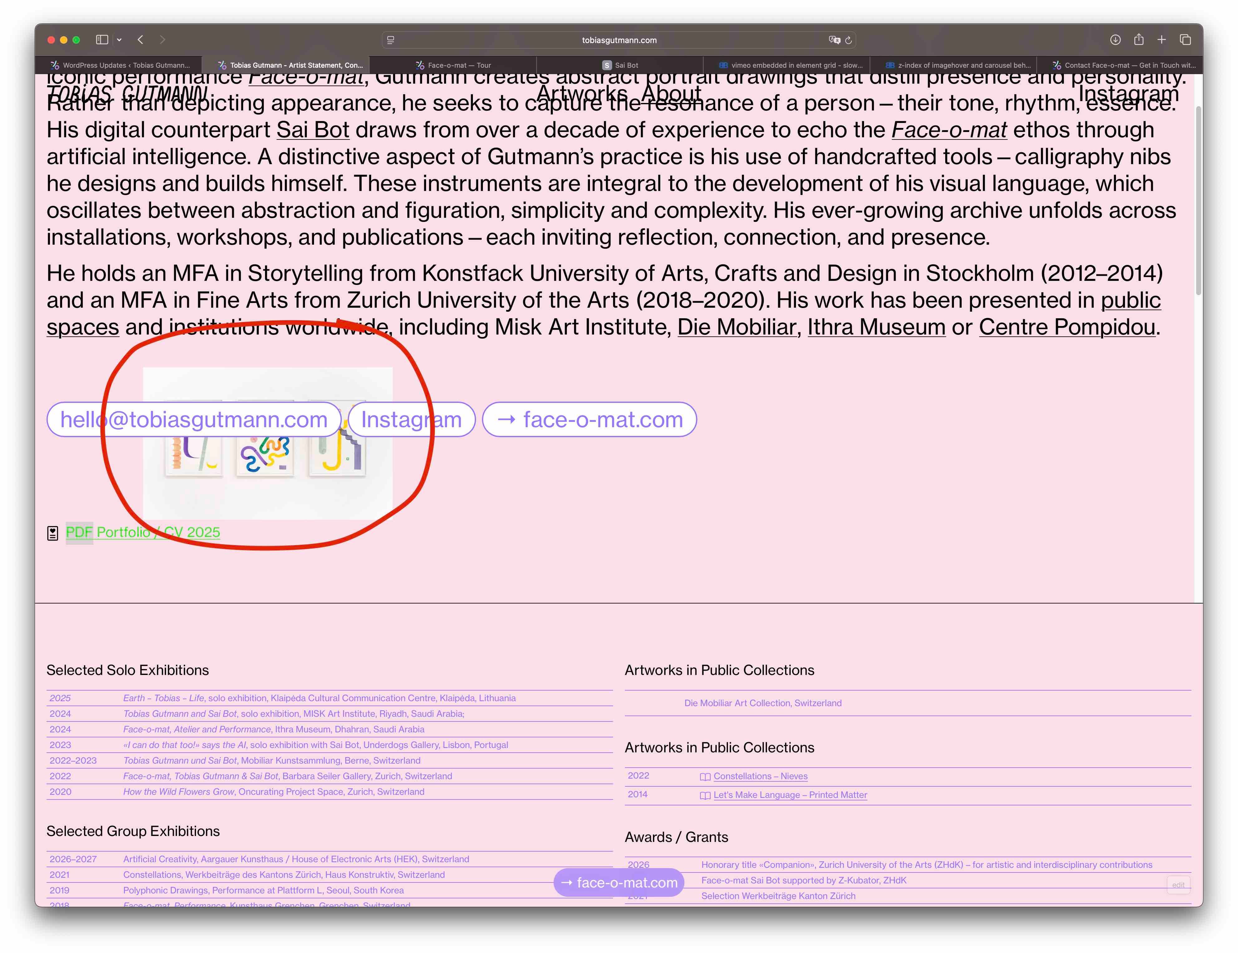Click the translate icon in the address bar

[x=834, y=40]
